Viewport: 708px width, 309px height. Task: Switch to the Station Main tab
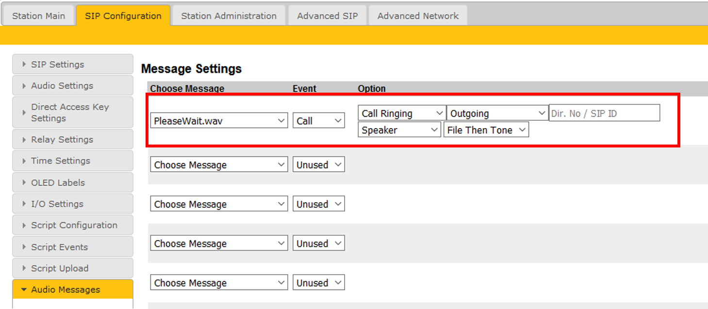point(38,16)
